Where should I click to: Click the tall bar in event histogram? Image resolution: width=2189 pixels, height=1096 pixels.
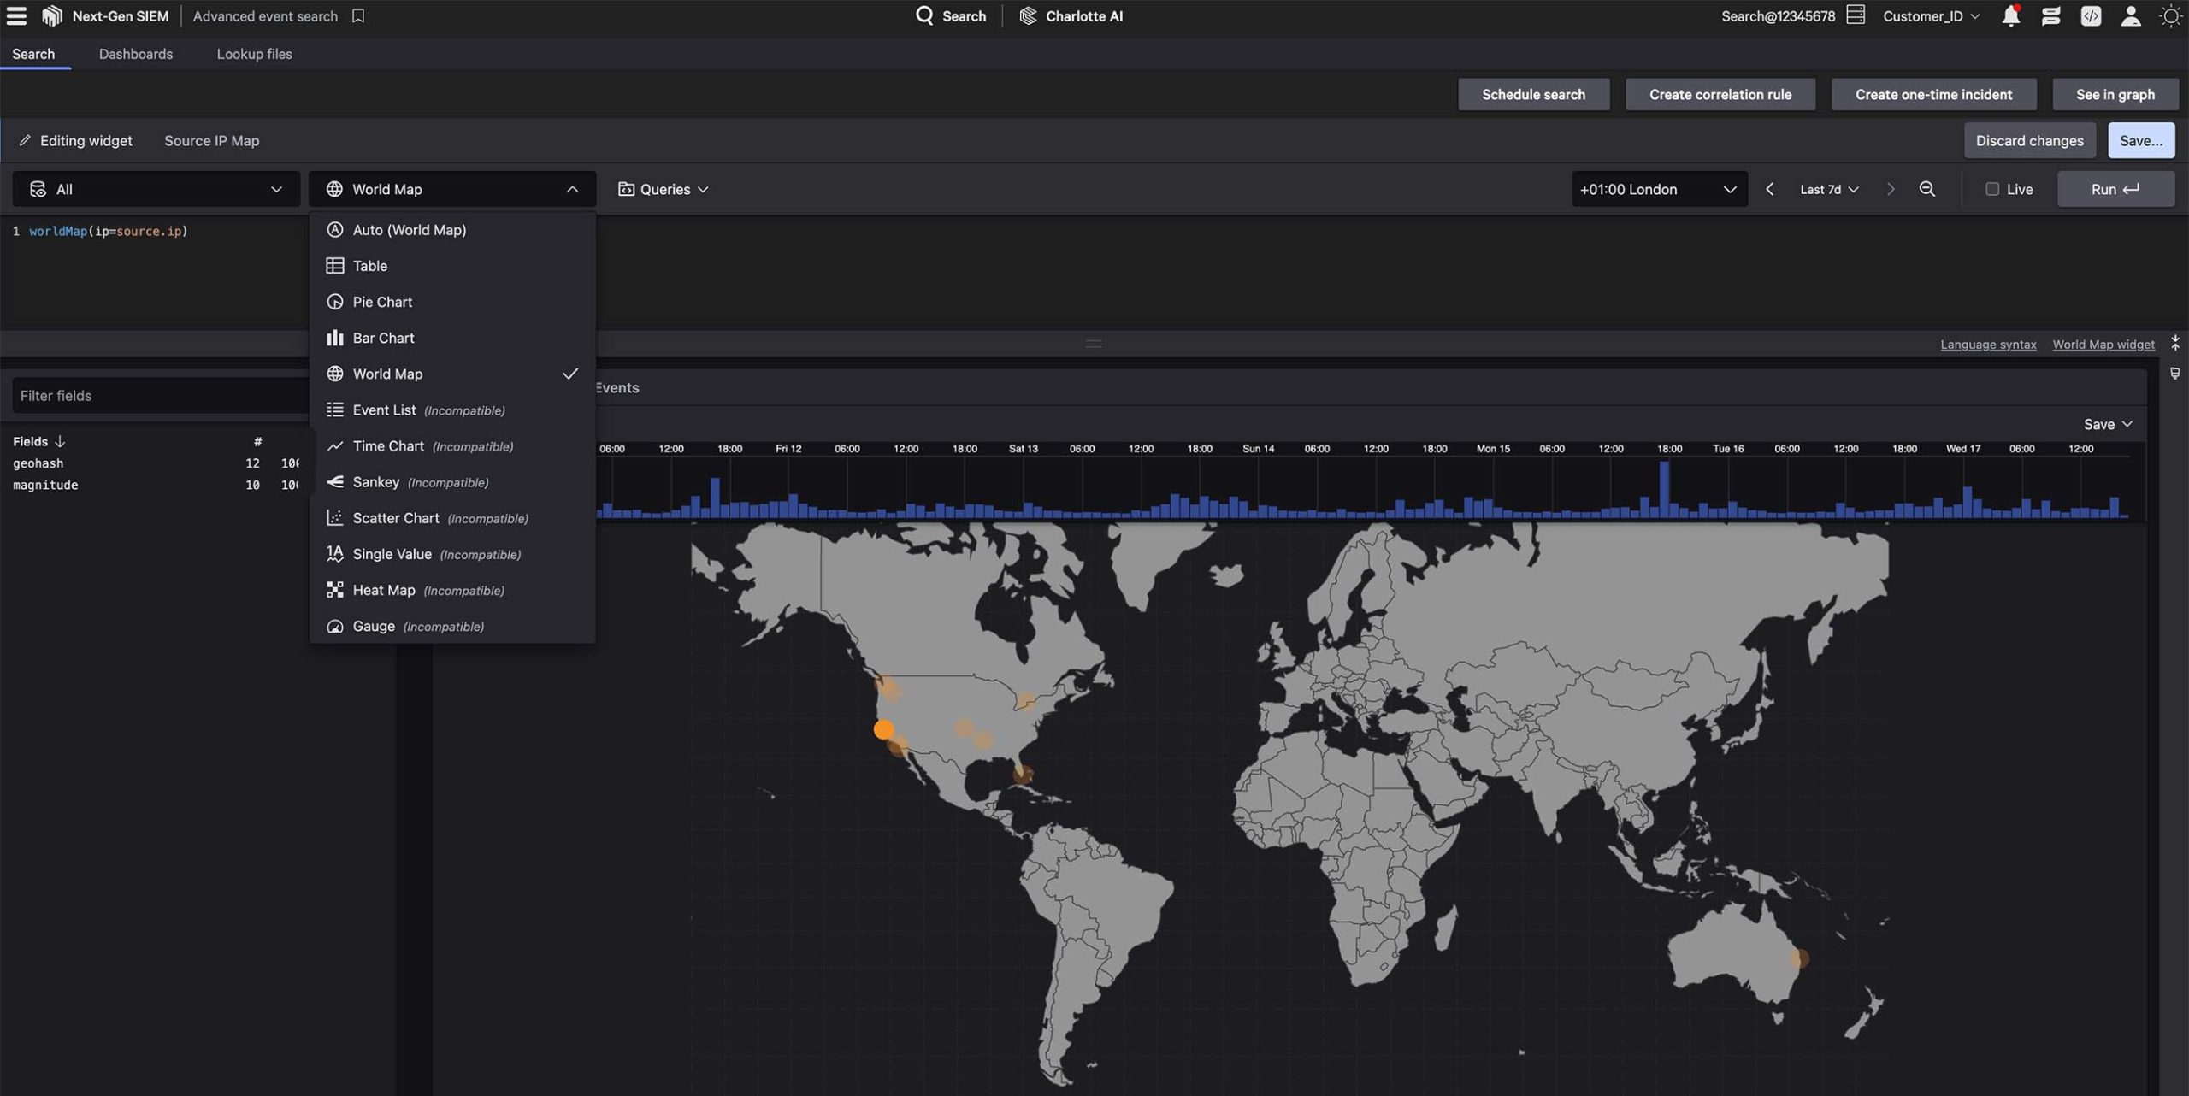[x=1664, y=489]
